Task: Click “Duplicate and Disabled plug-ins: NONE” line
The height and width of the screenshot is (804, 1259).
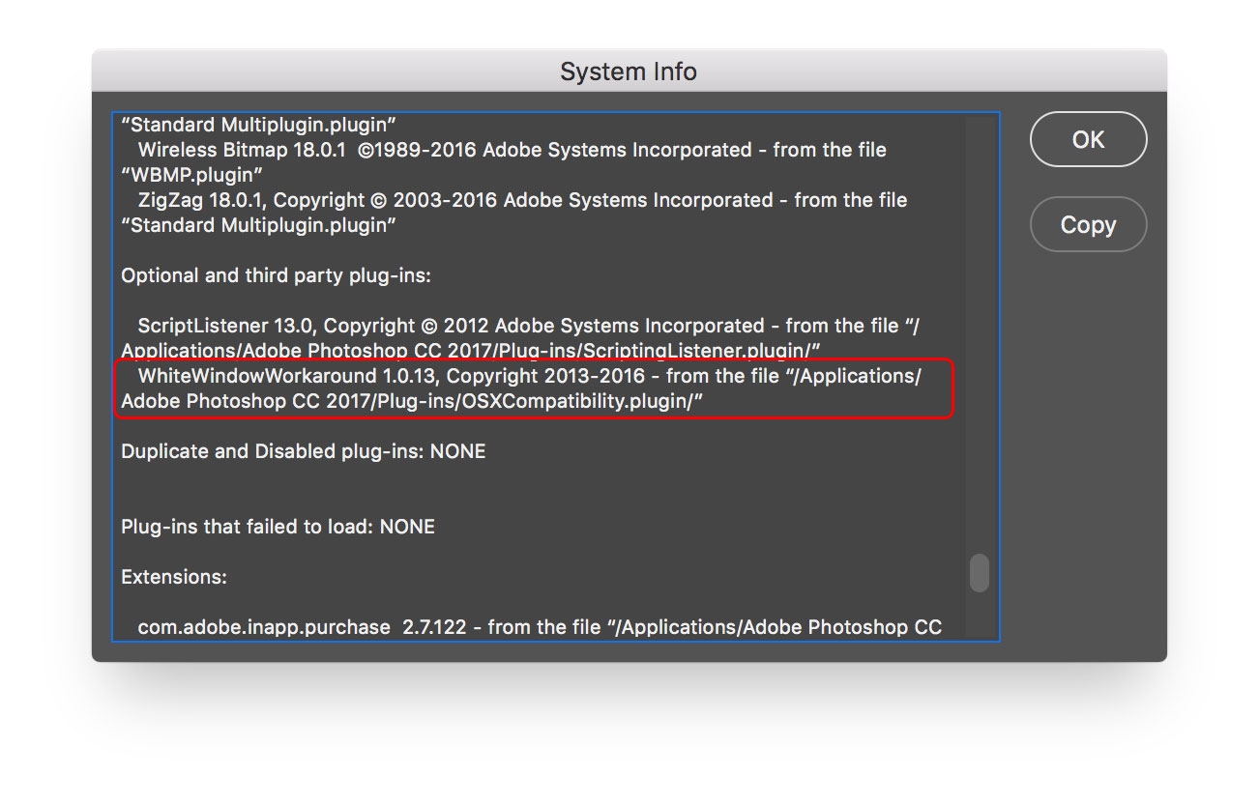Action: 303,451
